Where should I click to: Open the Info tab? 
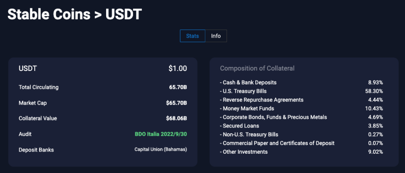coord(216,36)
